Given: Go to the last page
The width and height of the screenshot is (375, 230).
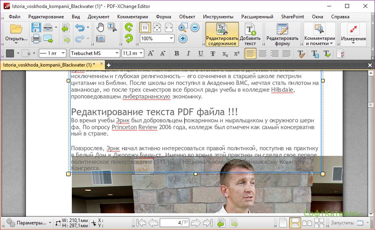Looking at the screenshot, I should pos(207,223).
